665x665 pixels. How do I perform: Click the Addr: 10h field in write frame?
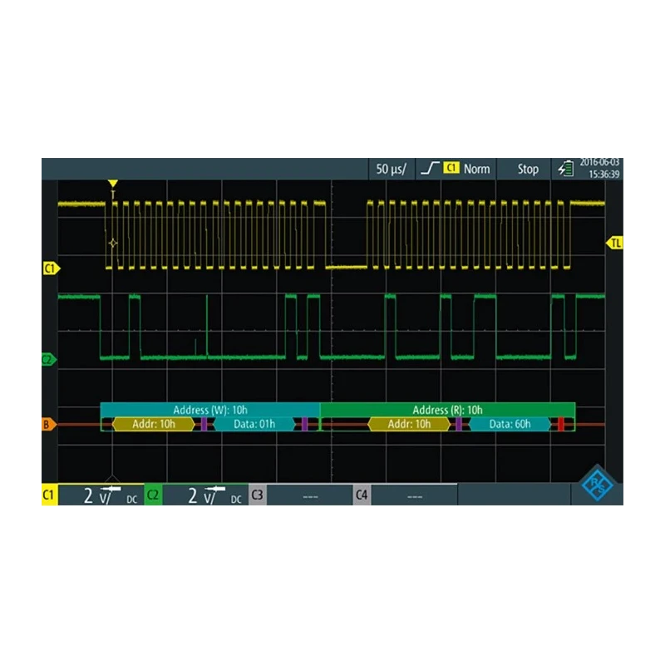(x=154, y=424)
